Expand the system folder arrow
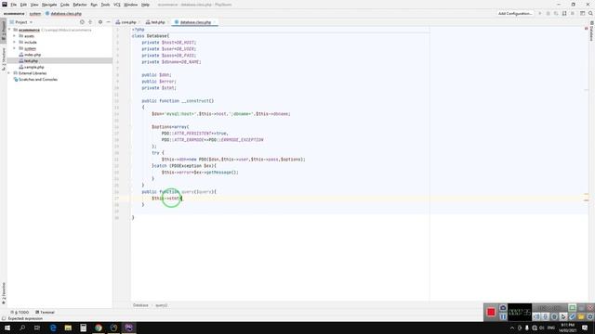The width and height of the screenshot is (595, 334). point(15,48)
